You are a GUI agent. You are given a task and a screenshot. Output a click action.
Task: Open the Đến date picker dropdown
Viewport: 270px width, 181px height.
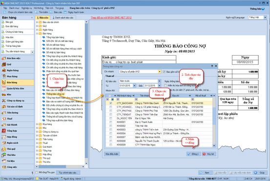[160, 86]
